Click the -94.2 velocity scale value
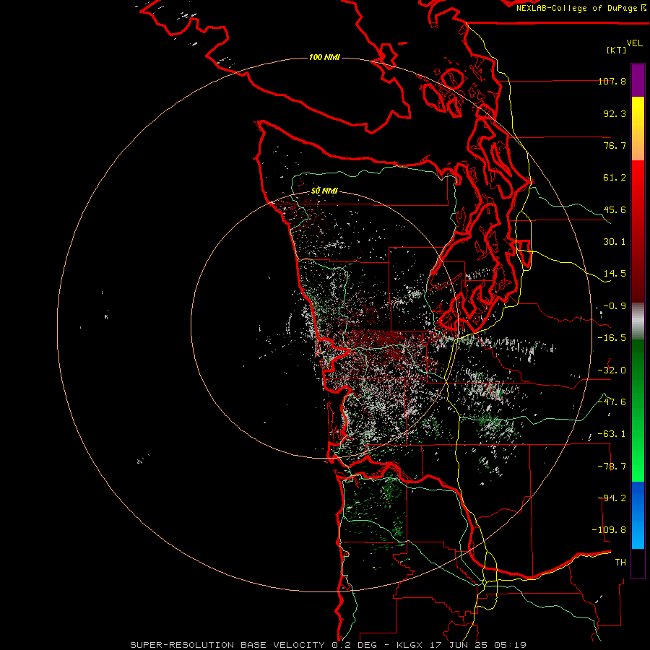 tap(612, 498)
